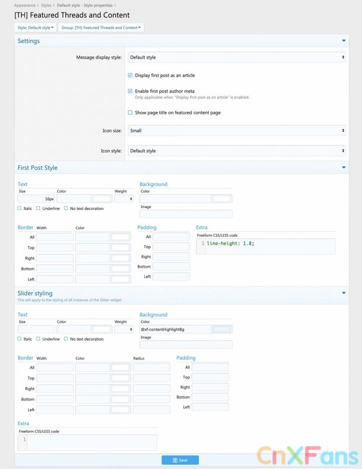The image size is (362, 469).
Task: Open Slider styling text Weight dropdown
Action: coord(123,329)
